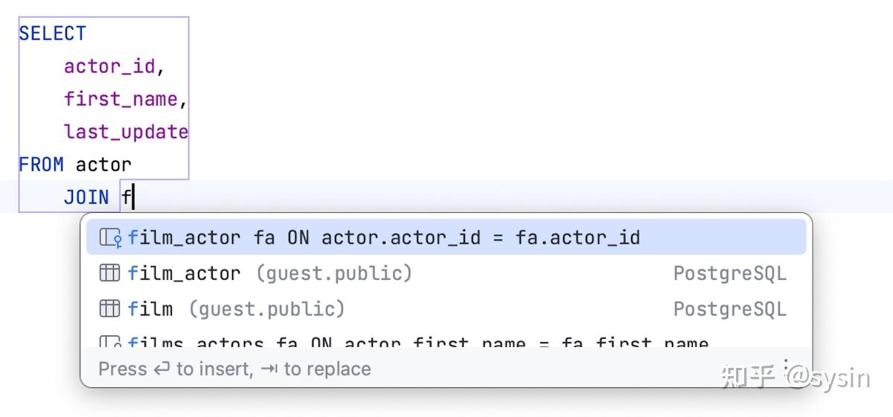Pick the film (guest.public) table suggestion
The image size is (893, 417).
point(236,308)
